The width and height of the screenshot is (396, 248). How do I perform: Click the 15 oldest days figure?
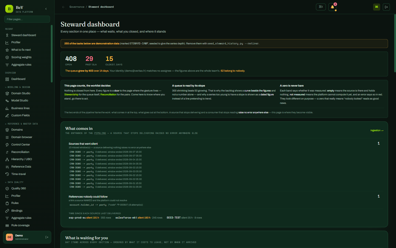point(109,59)
